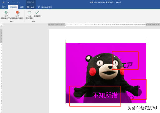The image size is (160, 113).
Task: Click the Redo icon in quick access toolbar
Action: click(x=14, y=2)
